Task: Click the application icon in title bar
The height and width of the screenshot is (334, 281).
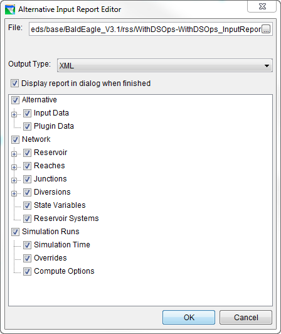Action: pyautogui.click(x=10, y=9)
